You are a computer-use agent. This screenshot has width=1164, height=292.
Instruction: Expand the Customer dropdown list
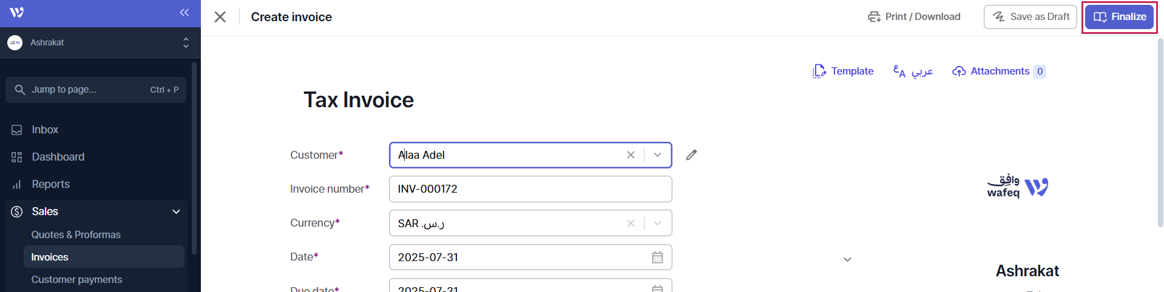(657, 155)
